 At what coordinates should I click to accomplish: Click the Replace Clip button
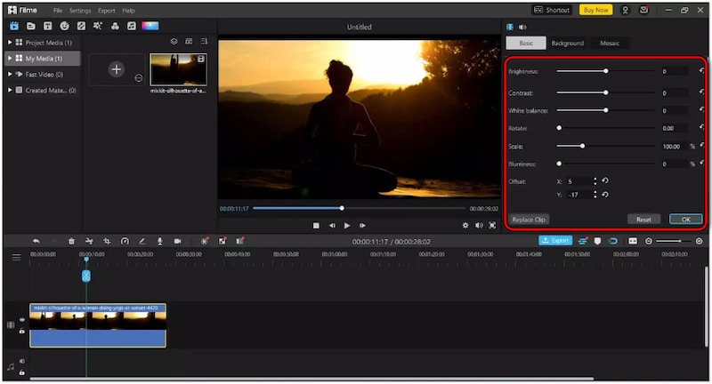pyautogui.click(x=529, y=219)
